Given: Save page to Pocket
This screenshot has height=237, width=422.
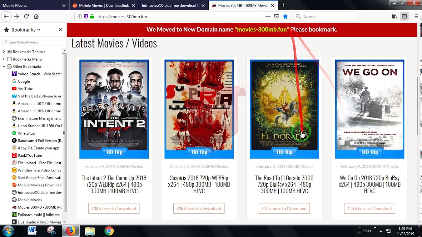Looking at the screenshot, I should coord(277,16).
